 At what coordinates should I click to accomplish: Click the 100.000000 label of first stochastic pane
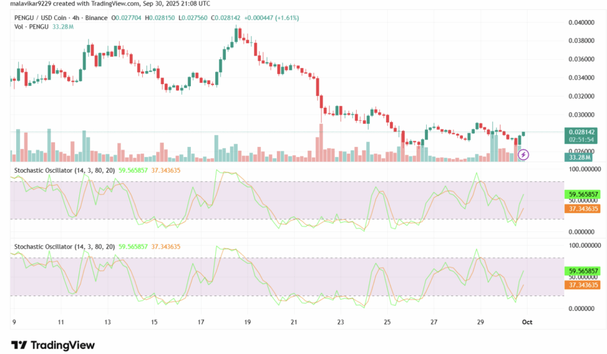coord(582,169)
